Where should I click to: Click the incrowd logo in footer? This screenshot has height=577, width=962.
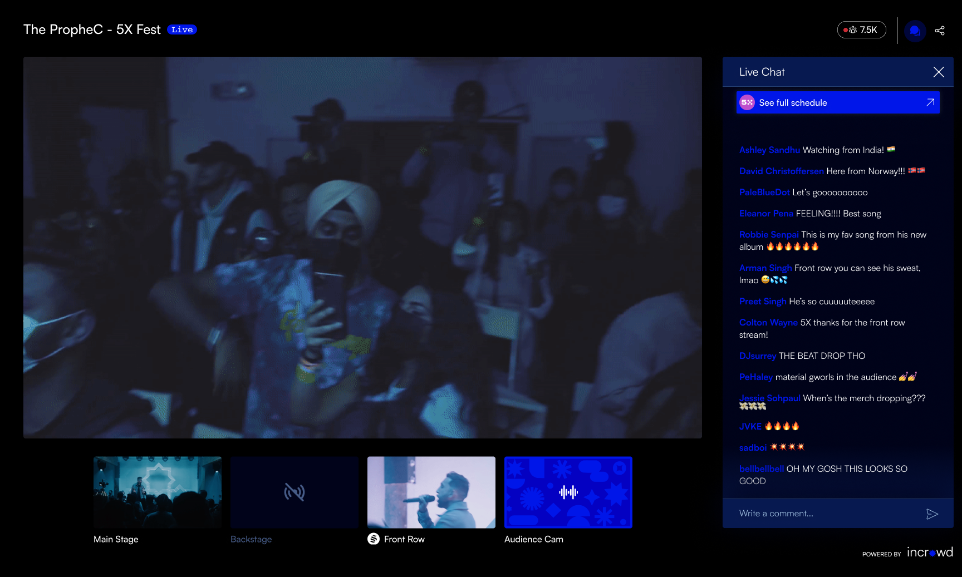click(930, 552)
